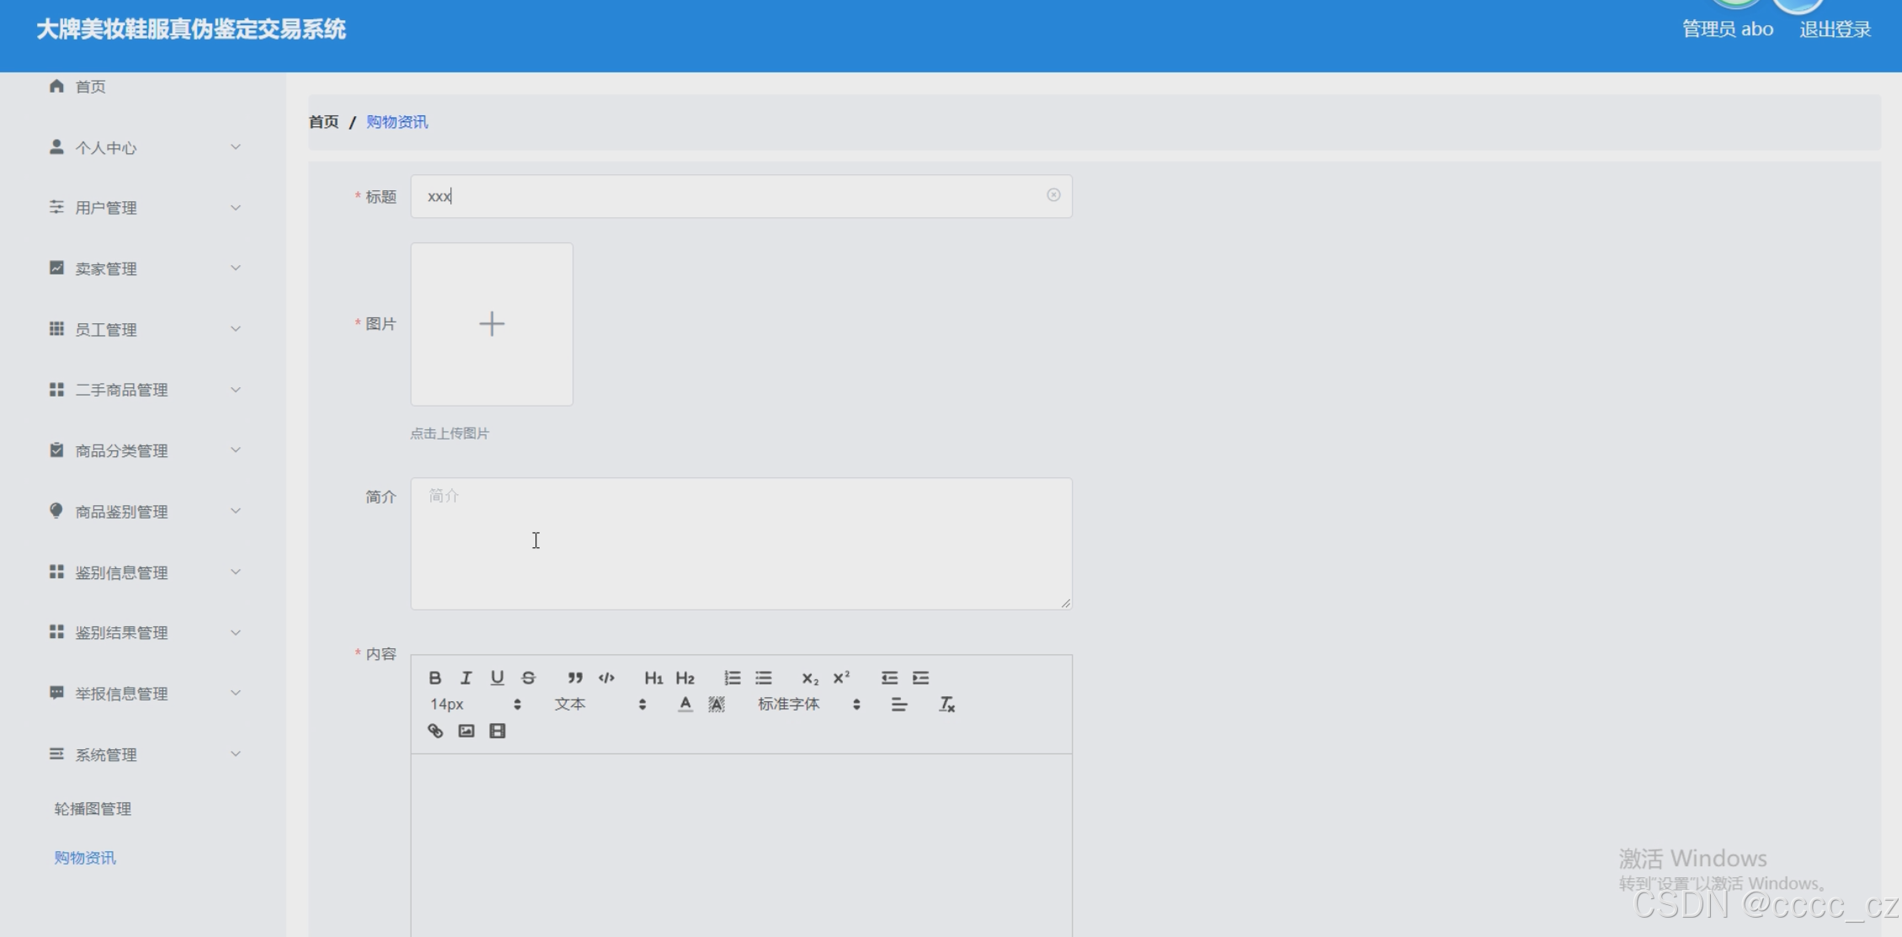Click the 退出登录 link
Viewport: 1902px width, 937px height.
pos(1835,29)
